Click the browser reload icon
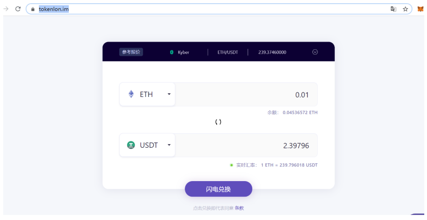Viewport: 427px width, 220px height. [x=18, y=9]
